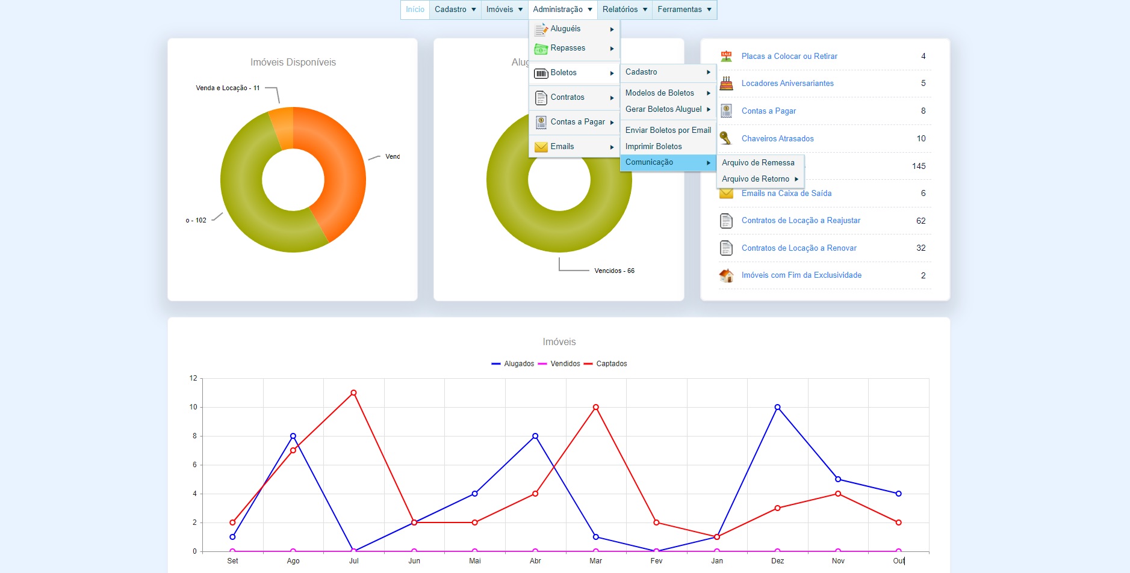Image resolution: width=1130 pixels, height=573 pixels.
Task: Click the Aluguéis notepad icon
Action: [541, 29]
